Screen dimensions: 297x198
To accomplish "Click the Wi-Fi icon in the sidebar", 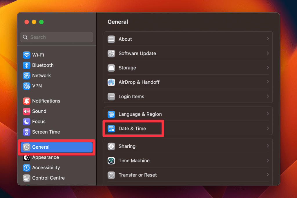I will [x=26, y=55].
